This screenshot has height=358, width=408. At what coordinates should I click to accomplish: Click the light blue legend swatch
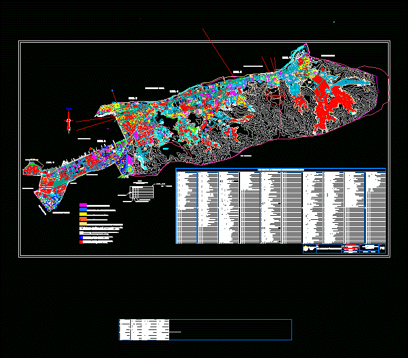pyautogui.click(x=83, y=210)
